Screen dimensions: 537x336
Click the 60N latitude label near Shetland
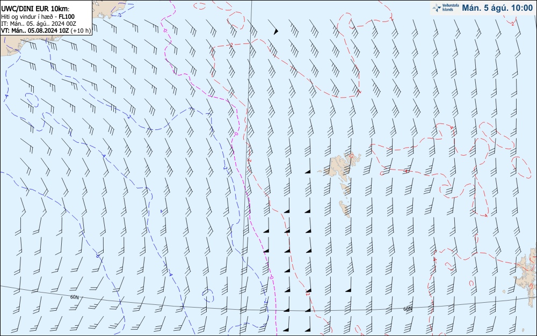point(408,309)
